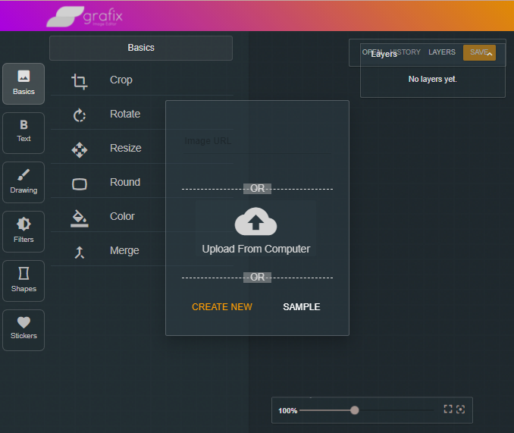514x433 pixels.
Task: Open the History menu item
Action: pyautogui.click(x=406, y=52)
